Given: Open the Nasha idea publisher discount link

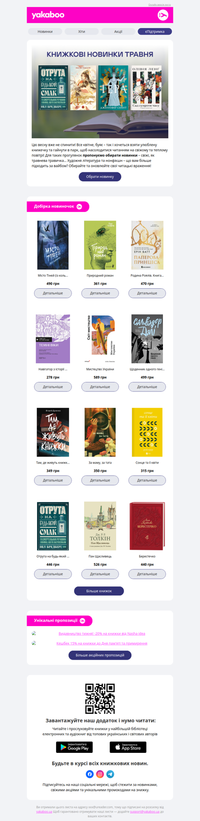Looking at the screenshot, I should 102,634.
